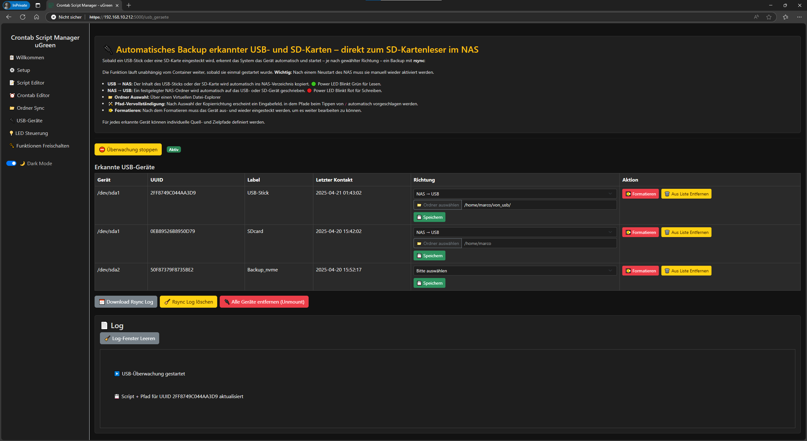Remove SDcard from the list
Screen dimensions: 807x441
(x=686, y=232)
